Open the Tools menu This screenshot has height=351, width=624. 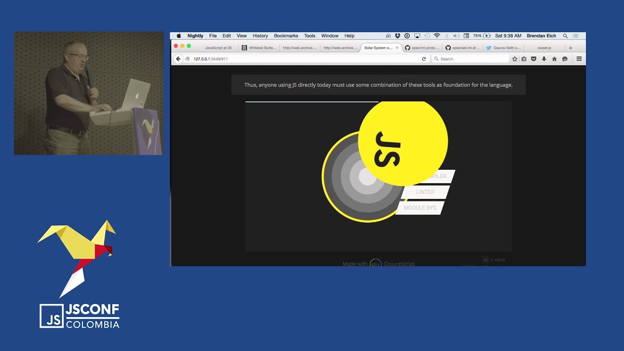310,36
